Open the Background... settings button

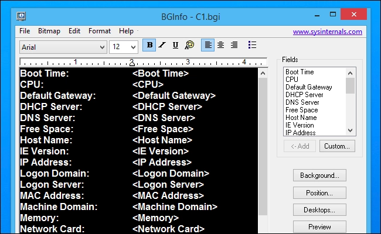[x=319, y=175]
